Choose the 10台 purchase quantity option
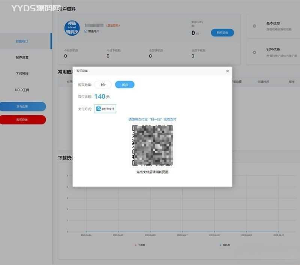300x265 pixels. point(124,85)
